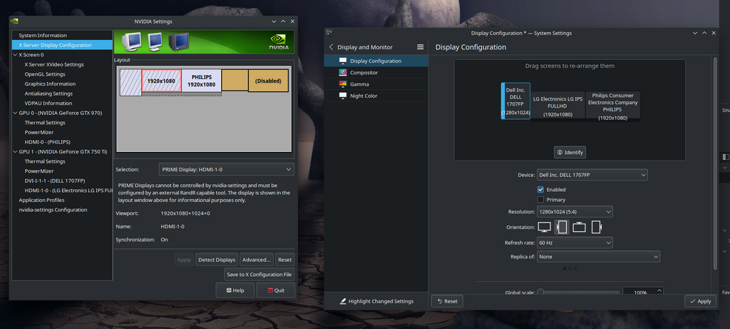The image size is (730, 329).
Task: Open the Night Color settings page
Action: (364, 96)
